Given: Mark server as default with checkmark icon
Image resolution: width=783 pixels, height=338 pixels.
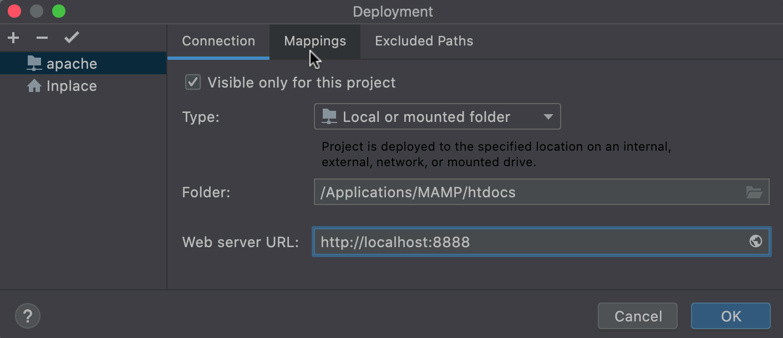Looking at the screenshot, I should [72, 38].
